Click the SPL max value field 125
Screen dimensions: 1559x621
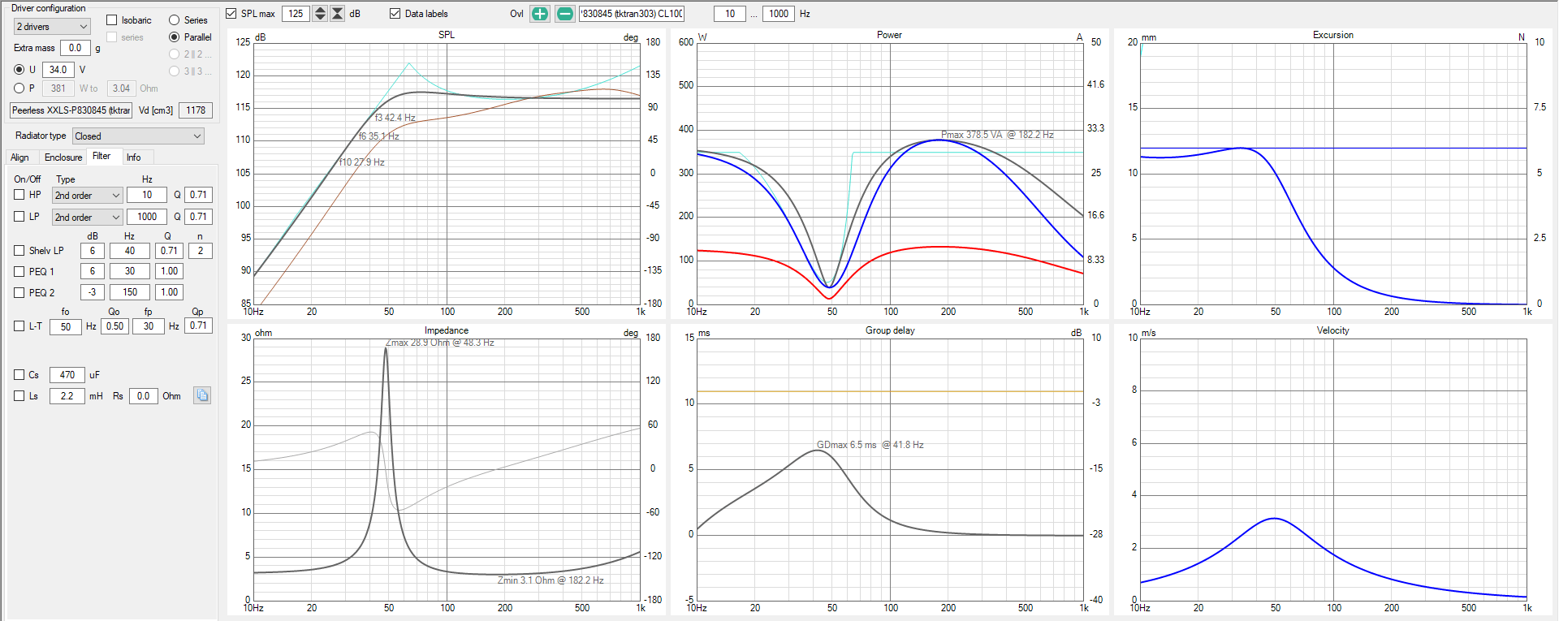296,14
